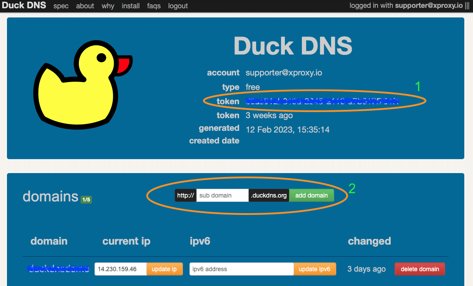
Task: Click the orange update ipv6 button
Action: pos(314,269)
